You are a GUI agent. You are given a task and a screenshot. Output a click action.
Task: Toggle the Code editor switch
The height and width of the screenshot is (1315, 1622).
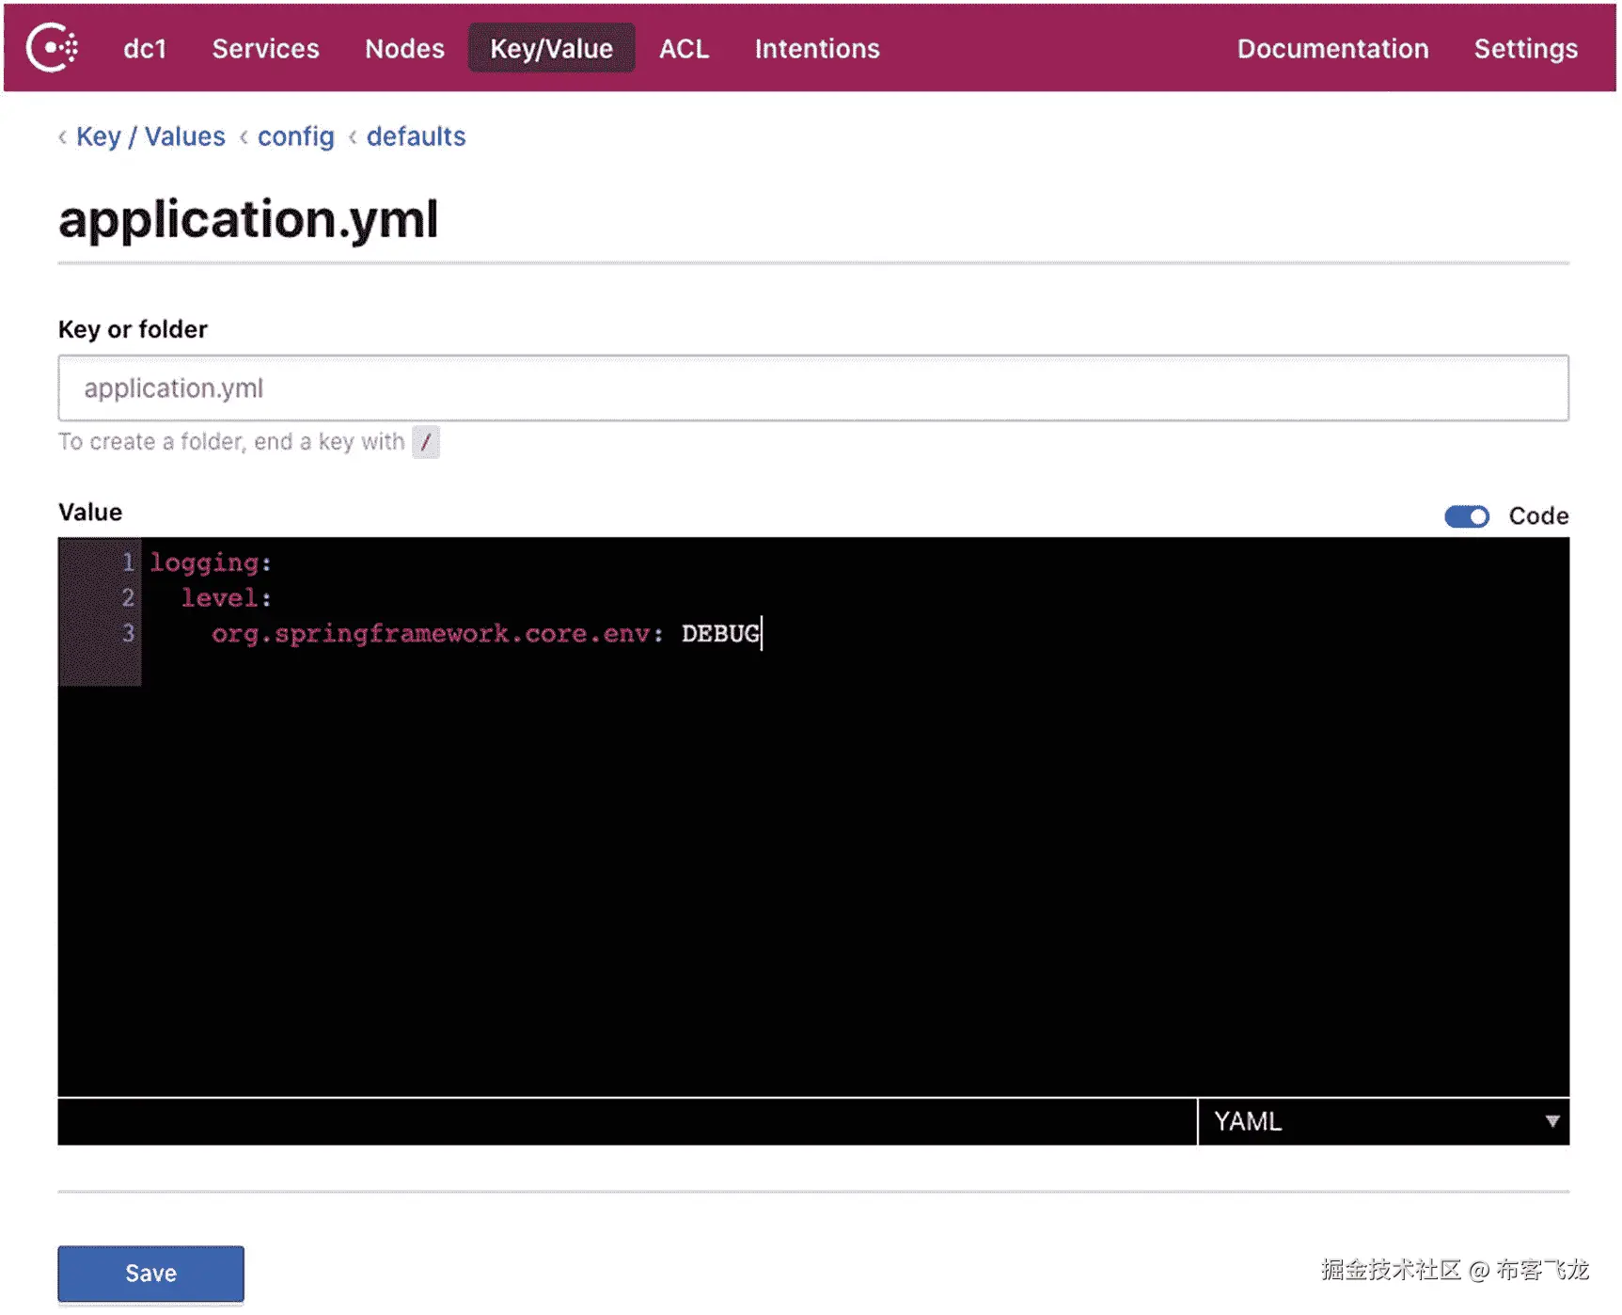[x=1467, y=516]
